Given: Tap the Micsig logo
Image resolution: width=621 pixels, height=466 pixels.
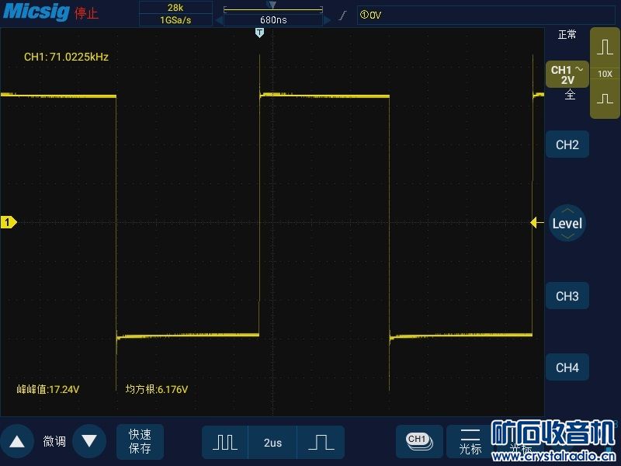Looking at the screenshot, I should pos(36,12).
